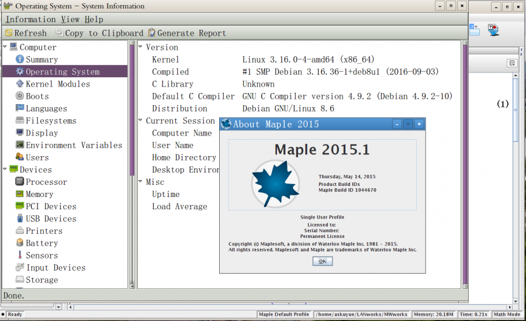526x321 pixels.
Task: Select Kernel Modules in the sidebar
Action: click(x=58, y=84)
